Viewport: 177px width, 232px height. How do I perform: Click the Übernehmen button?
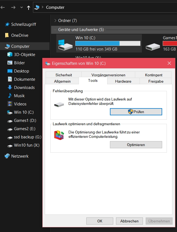[x=159, y=221]
